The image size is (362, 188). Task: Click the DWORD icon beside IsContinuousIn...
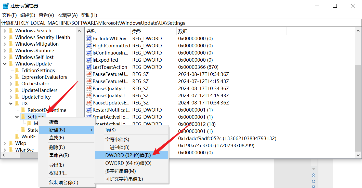pos(89,53)
